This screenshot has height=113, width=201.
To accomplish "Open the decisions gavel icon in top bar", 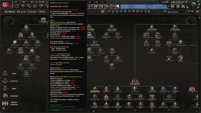I will (17, 6).
